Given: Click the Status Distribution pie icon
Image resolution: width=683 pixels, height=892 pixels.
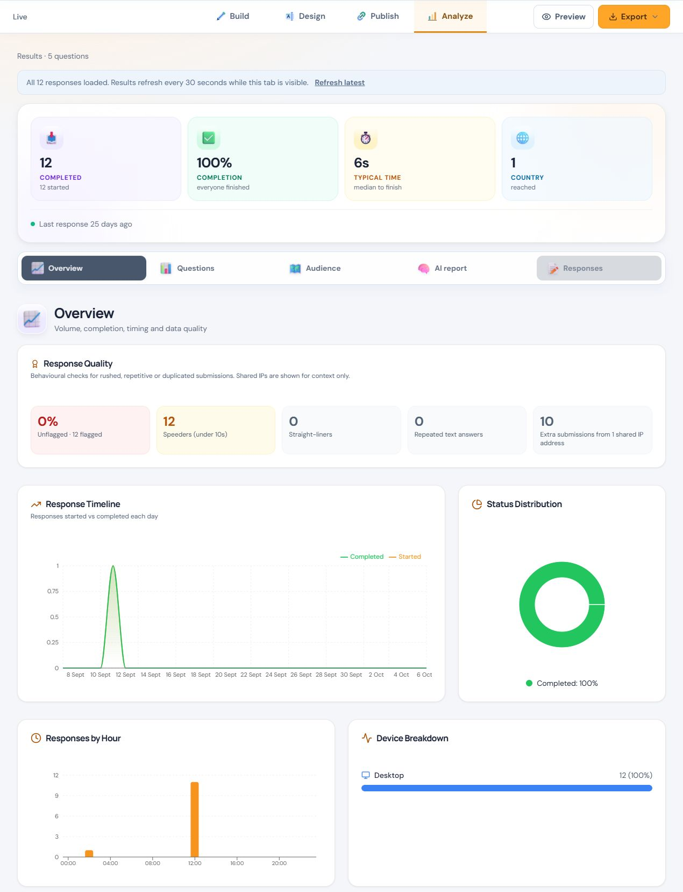Looking at the screenshot, I should (477, 504).
